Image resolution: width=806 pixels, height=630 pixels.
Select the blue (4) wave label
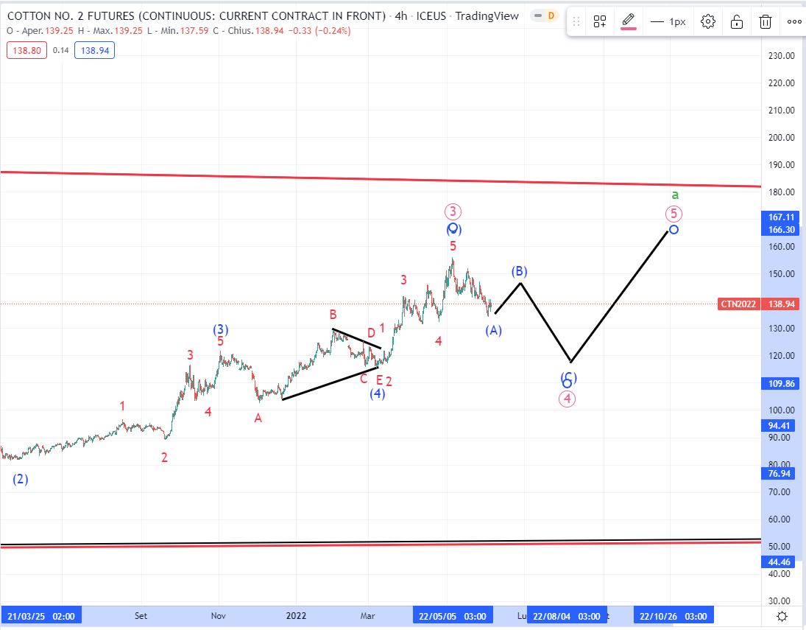pos(378,393)
